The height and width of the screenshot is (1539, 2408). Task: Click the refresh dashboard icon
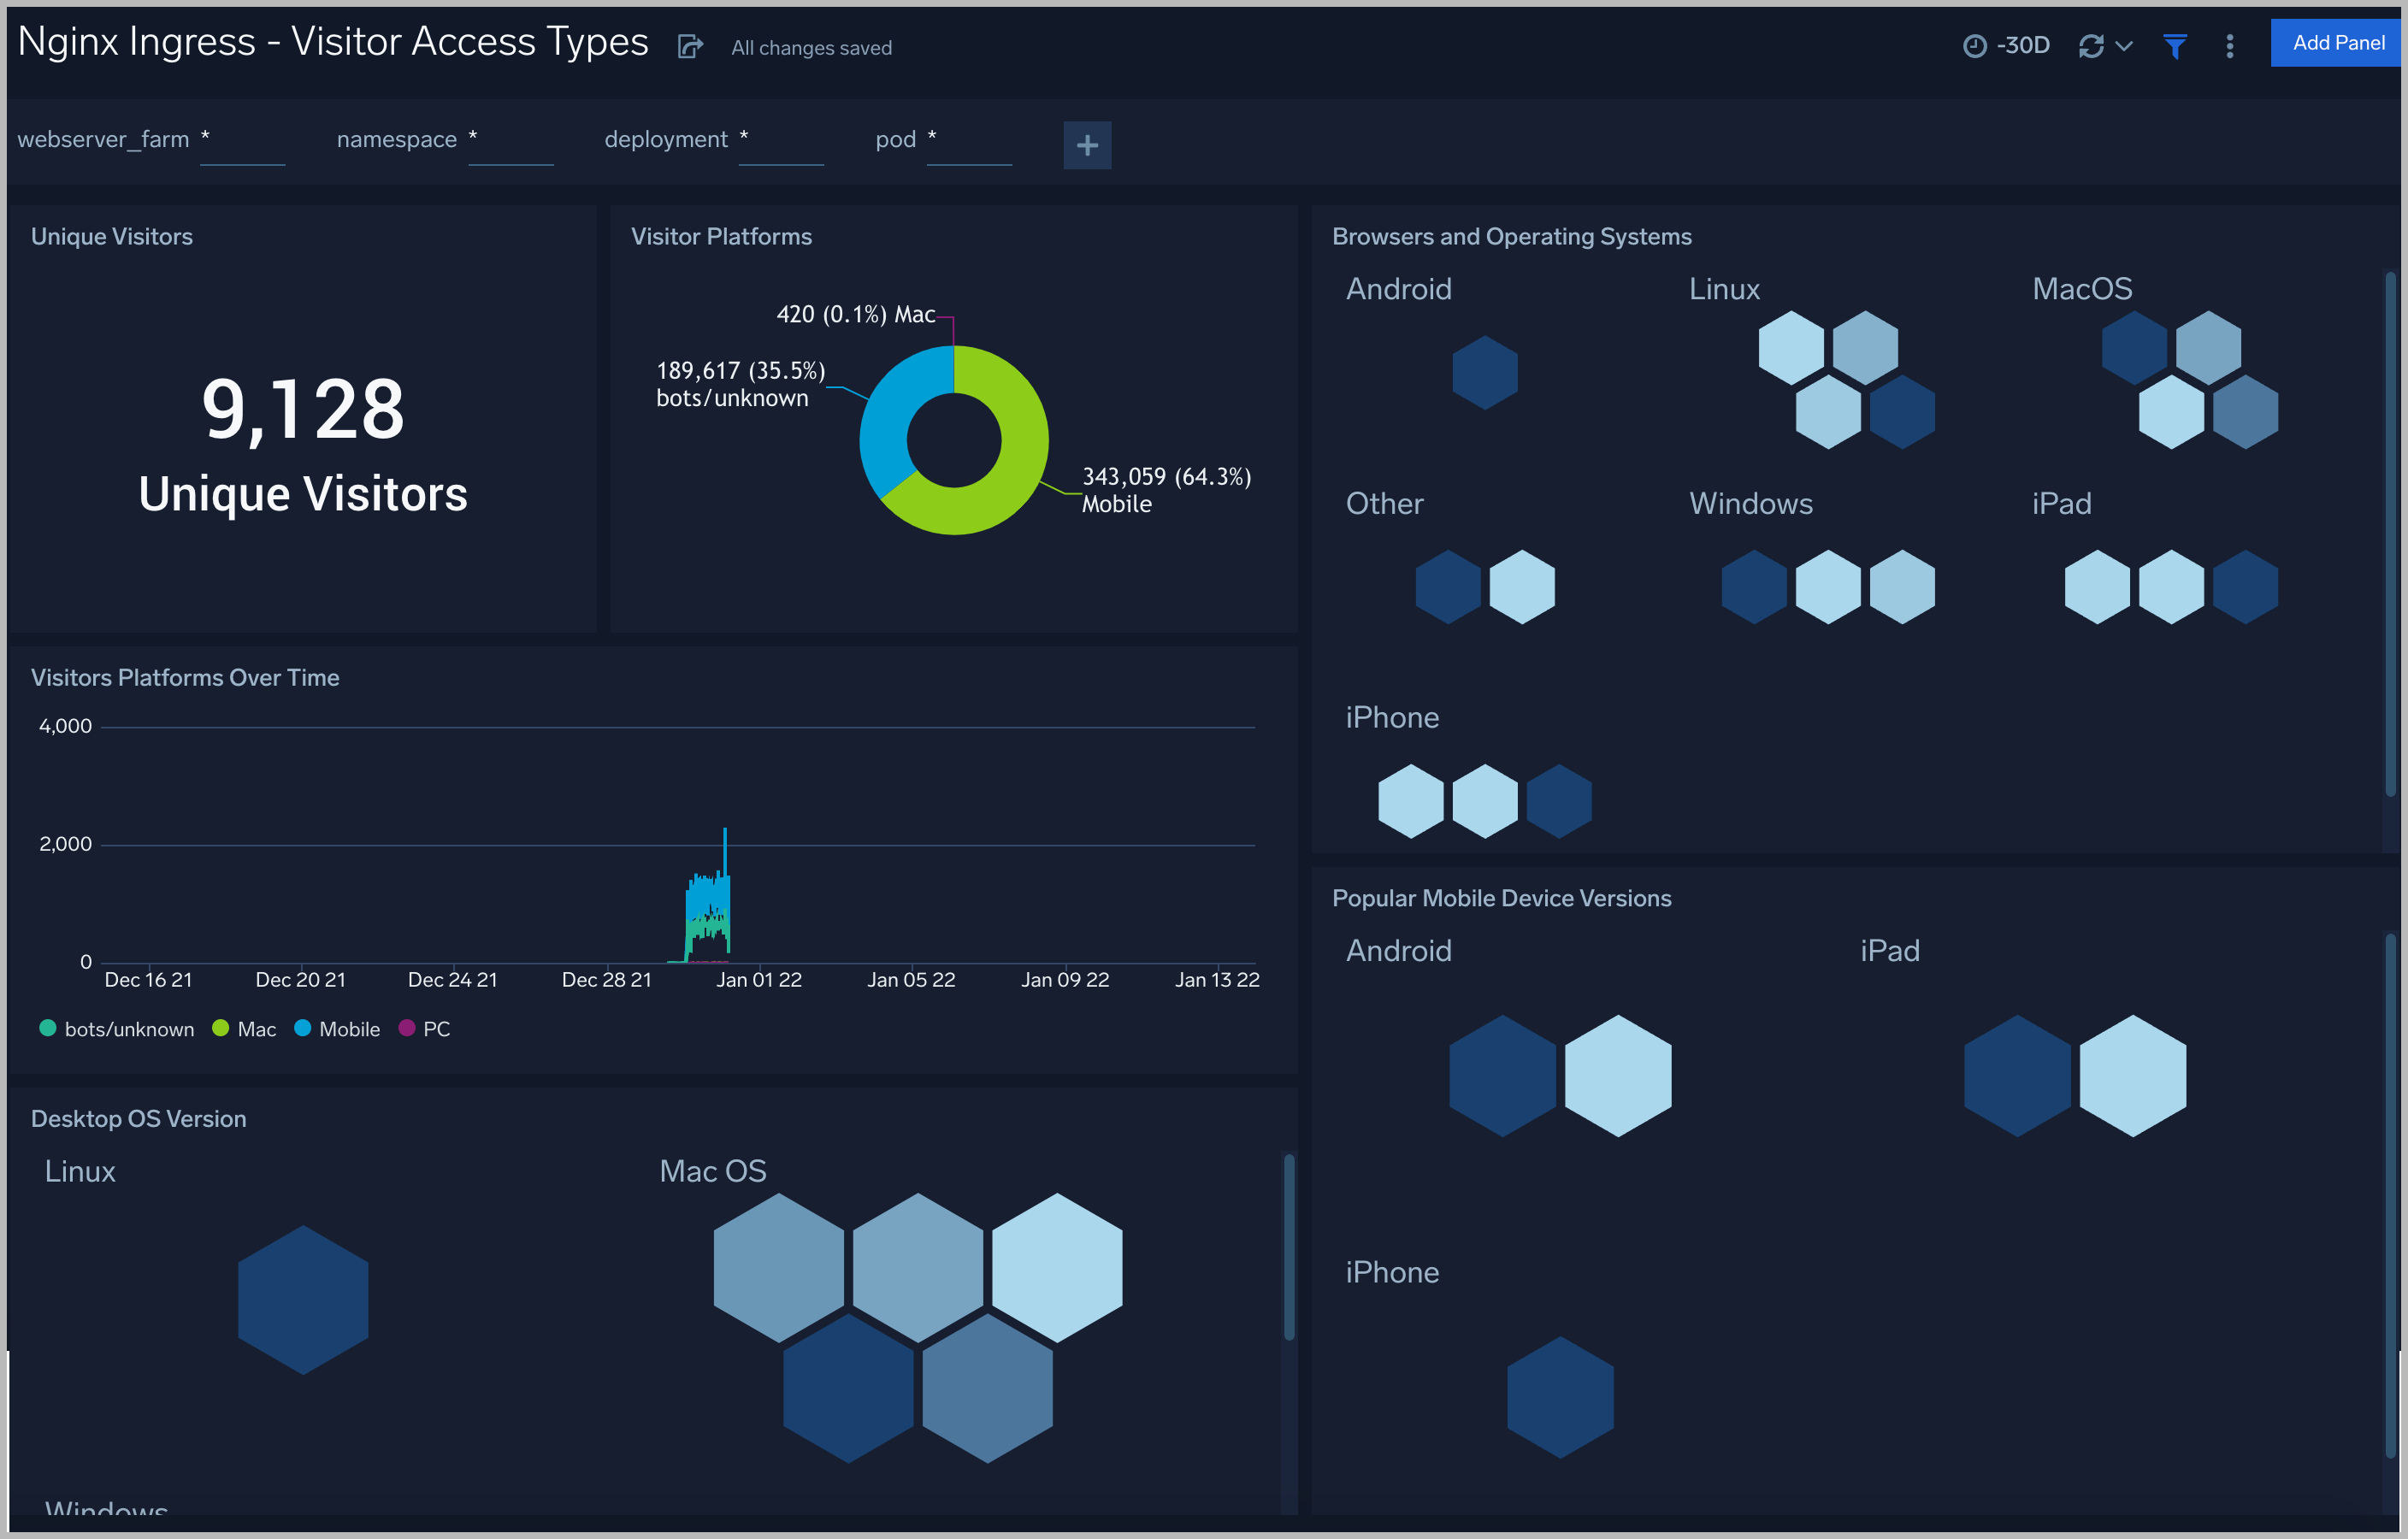[2090, 46]
